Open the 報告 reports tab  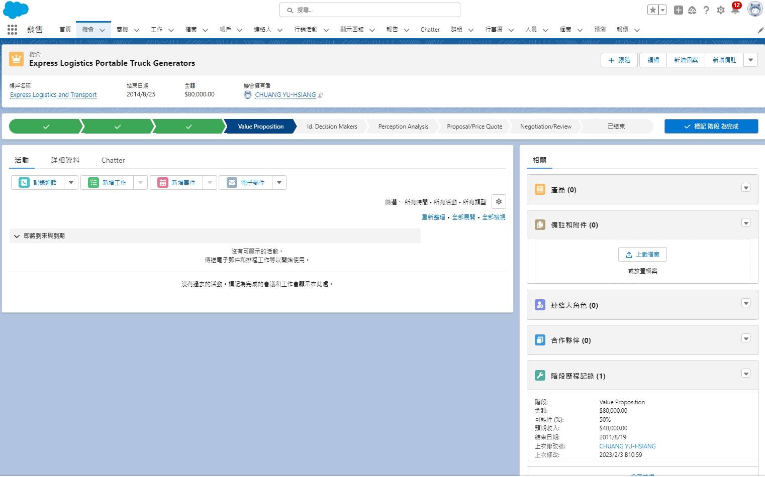coord(392,30)
